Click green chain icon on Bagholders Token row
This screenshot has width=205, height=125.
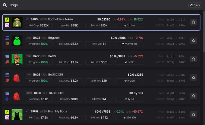coord(7,20)
